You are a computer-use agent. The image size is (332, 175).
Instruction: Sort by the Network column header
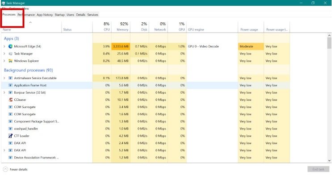pyautogui.click(x=158, y=27)
